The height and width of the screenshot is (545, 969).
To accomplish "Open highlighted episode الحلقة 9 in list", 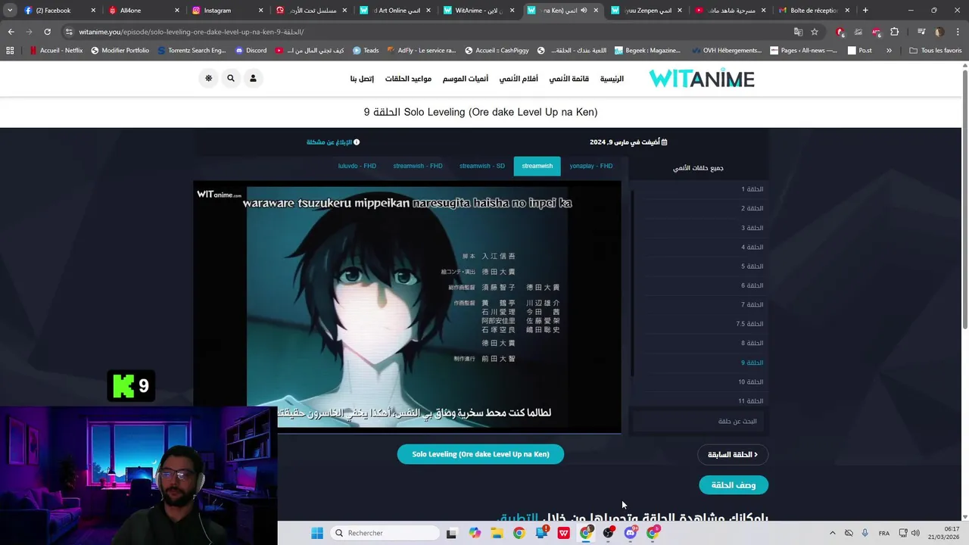I will pos(752,363).
